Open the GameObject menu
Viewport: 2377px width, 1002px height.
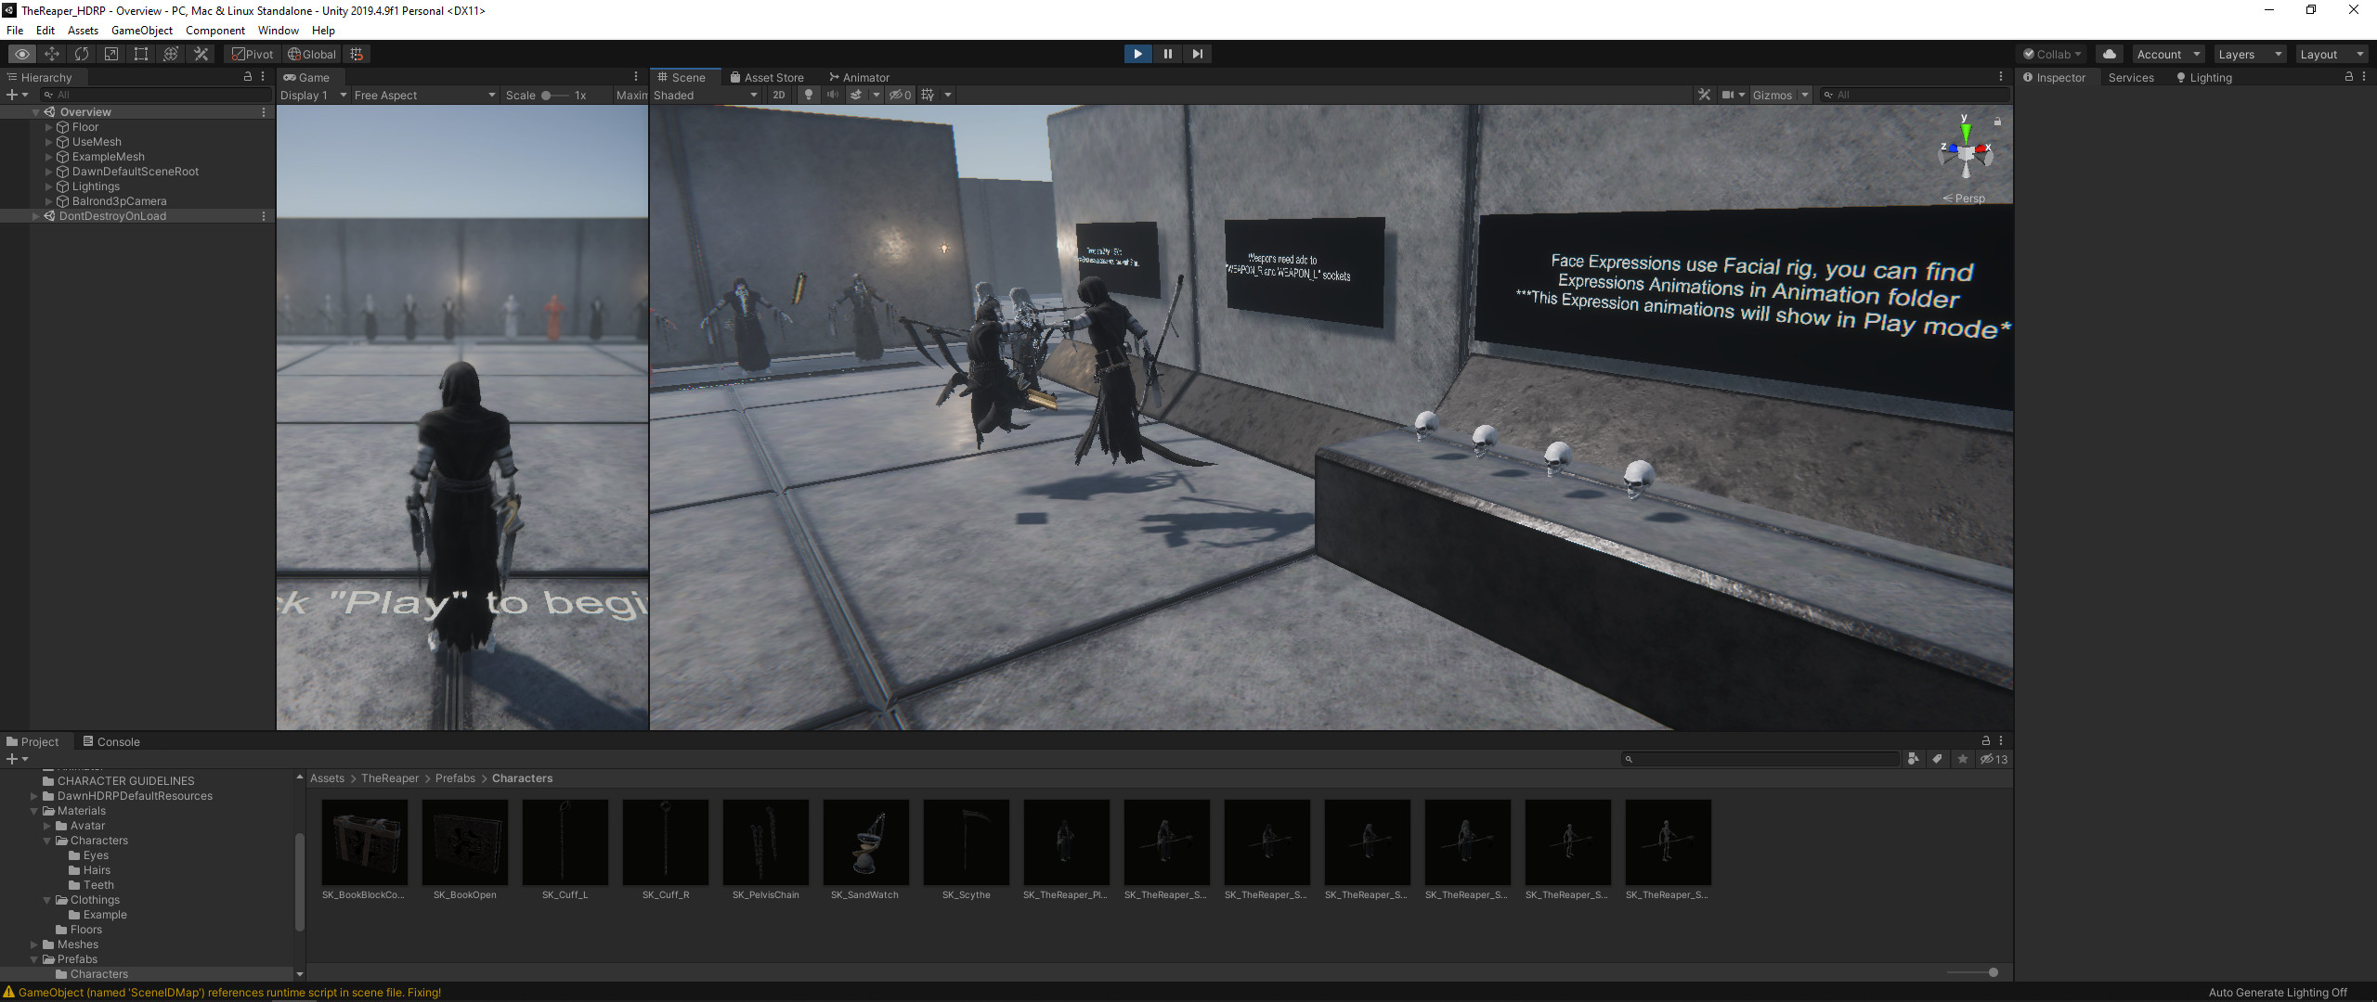point(142,31)
